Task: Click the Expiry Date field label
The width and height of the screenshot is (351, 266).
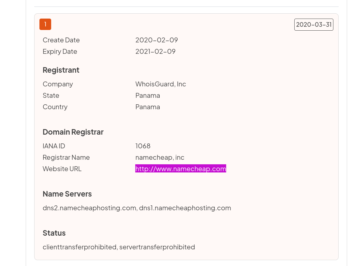Action: [60, 52]
